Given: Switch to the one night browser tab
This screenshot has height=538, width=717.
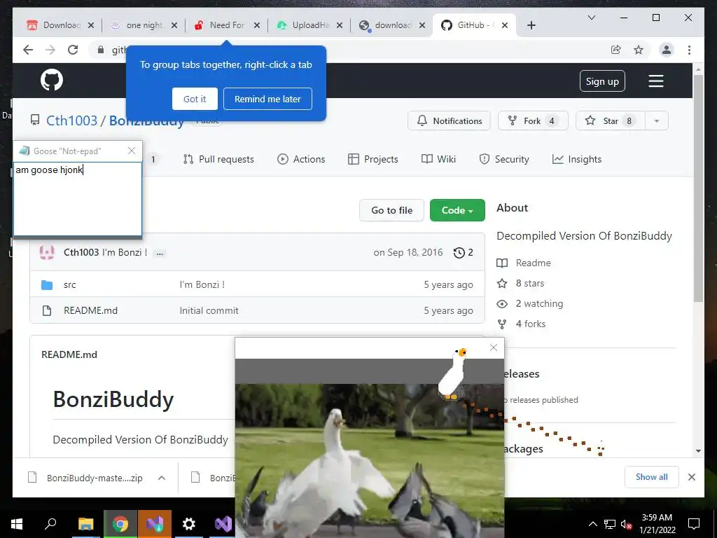Looking at the screenshot, I should (x=144, y=25).
